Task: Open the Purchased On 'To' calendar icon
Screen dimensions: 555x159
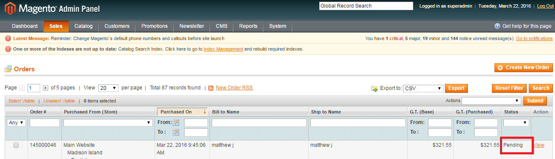Action: point(176,132)
